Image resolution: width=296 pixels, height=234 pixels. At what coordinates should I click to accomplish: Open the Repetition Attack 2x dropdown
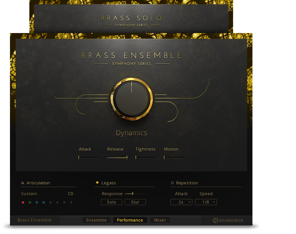(x=181, y=202)
